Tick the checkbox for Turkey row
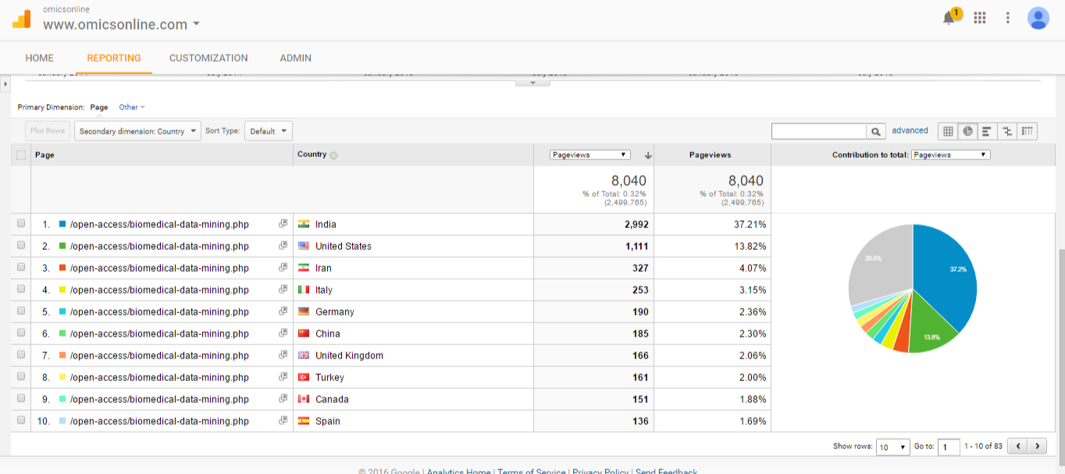This screenshot has width=1065, height=474. click(x=21, y=376)
